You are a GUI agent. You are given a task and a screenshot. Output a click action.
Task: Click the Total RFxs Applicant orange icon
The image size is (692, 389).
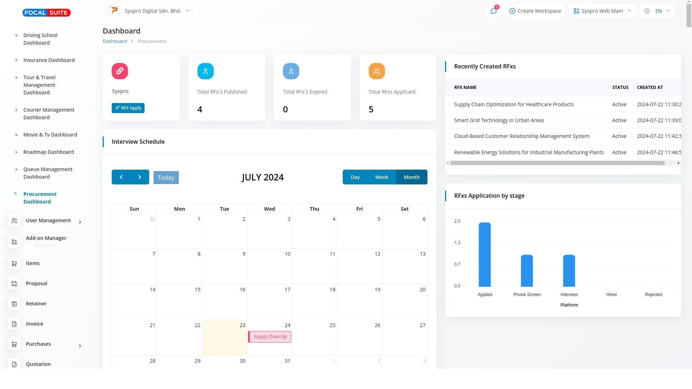point(377,71)
